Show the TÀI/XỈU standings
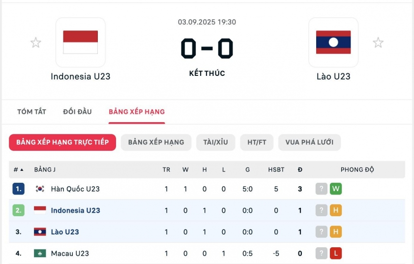This screenshot has height=264, width=414. (x=215, y=142)
